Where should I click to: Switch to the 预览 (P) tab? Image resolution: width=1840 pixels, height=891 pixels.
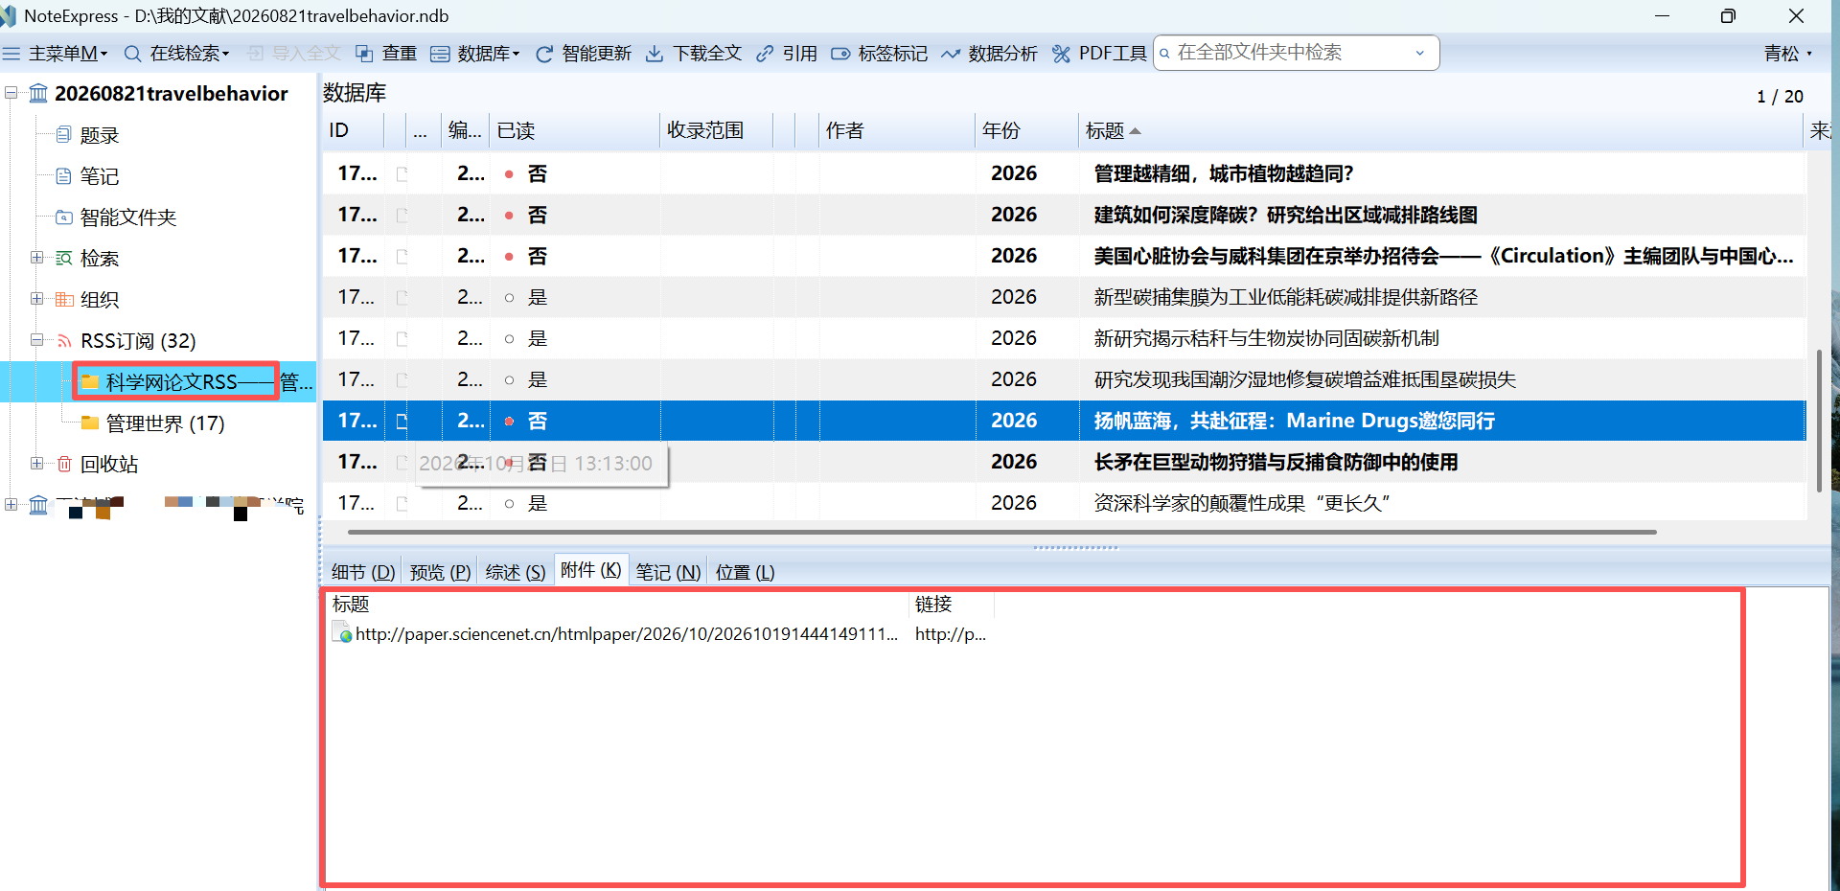[440, 572]
